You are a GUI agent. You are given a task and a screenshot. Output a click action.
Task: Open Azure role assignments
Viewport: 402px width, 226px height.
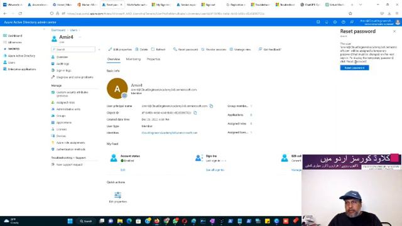tap(70, 143)
